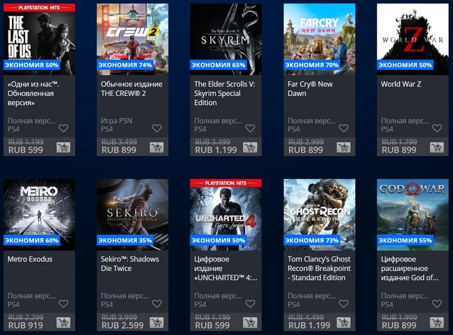Add Uncharted 4 digital edition to cart
Screen dimensions: 453x335
point(250,322)
